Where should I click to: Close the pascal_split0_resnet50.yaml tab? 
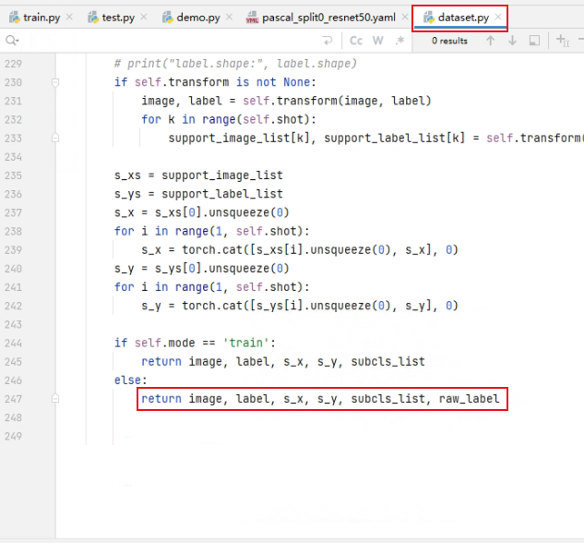pos(405,18)
